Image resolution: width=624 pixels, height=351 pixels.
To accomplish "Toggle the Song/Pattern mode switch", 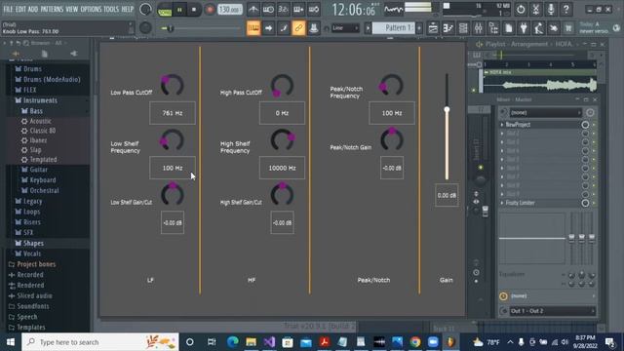I will 164,10.
